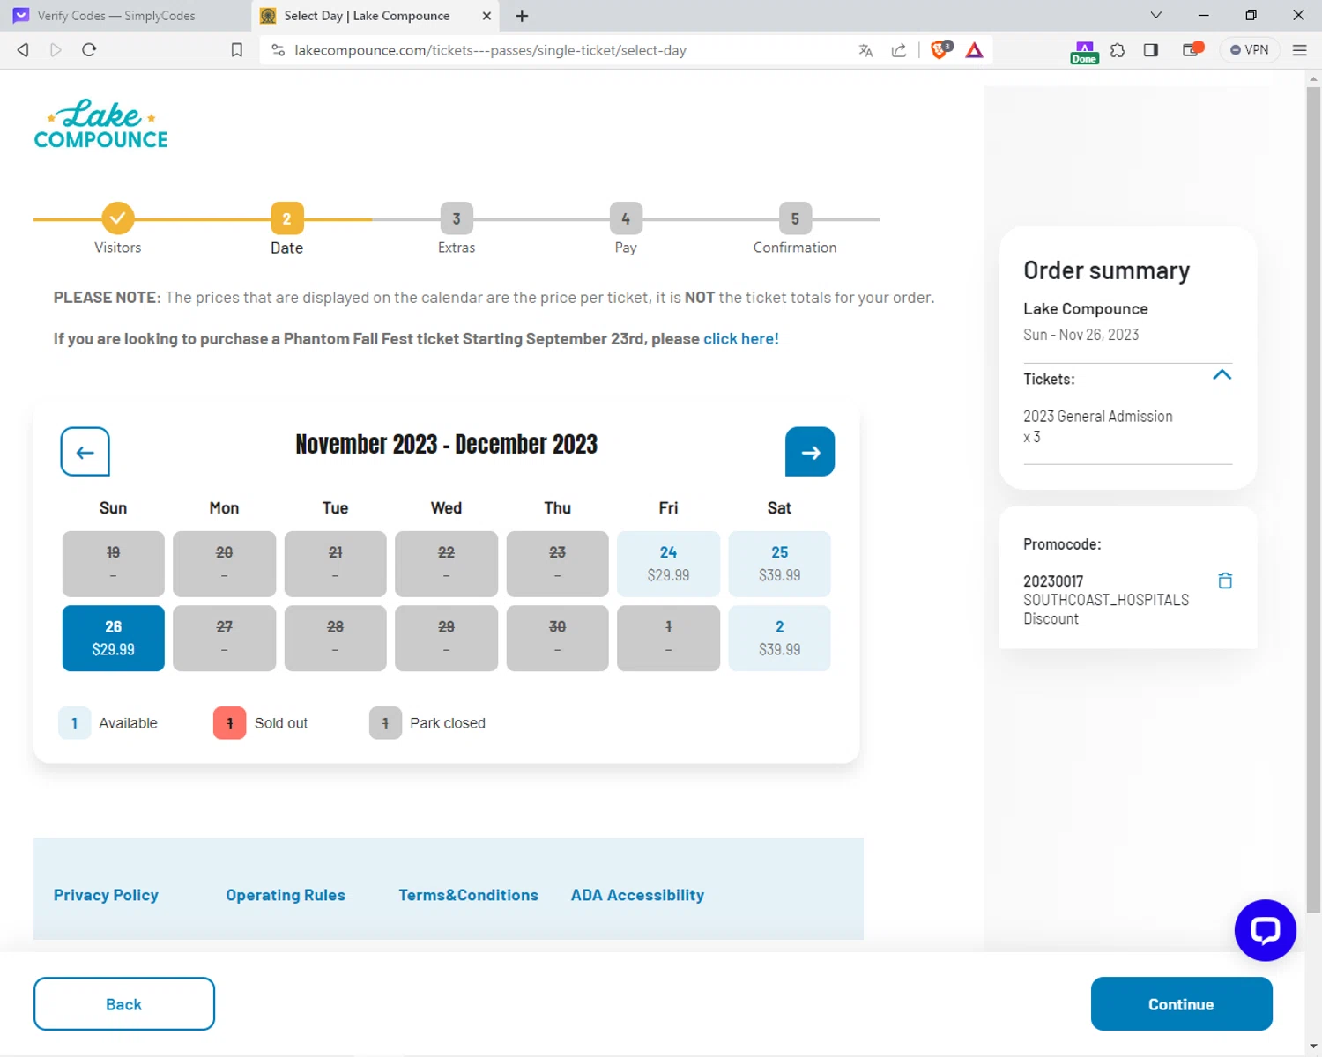Viewport: 1322px width, 1057px height.
Task: Switch to the Verify Codes SimplyCodes tab
Action: 125,16
